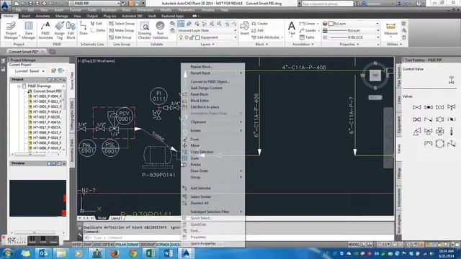Choose Select Similar in context menu

coord(201,196)
